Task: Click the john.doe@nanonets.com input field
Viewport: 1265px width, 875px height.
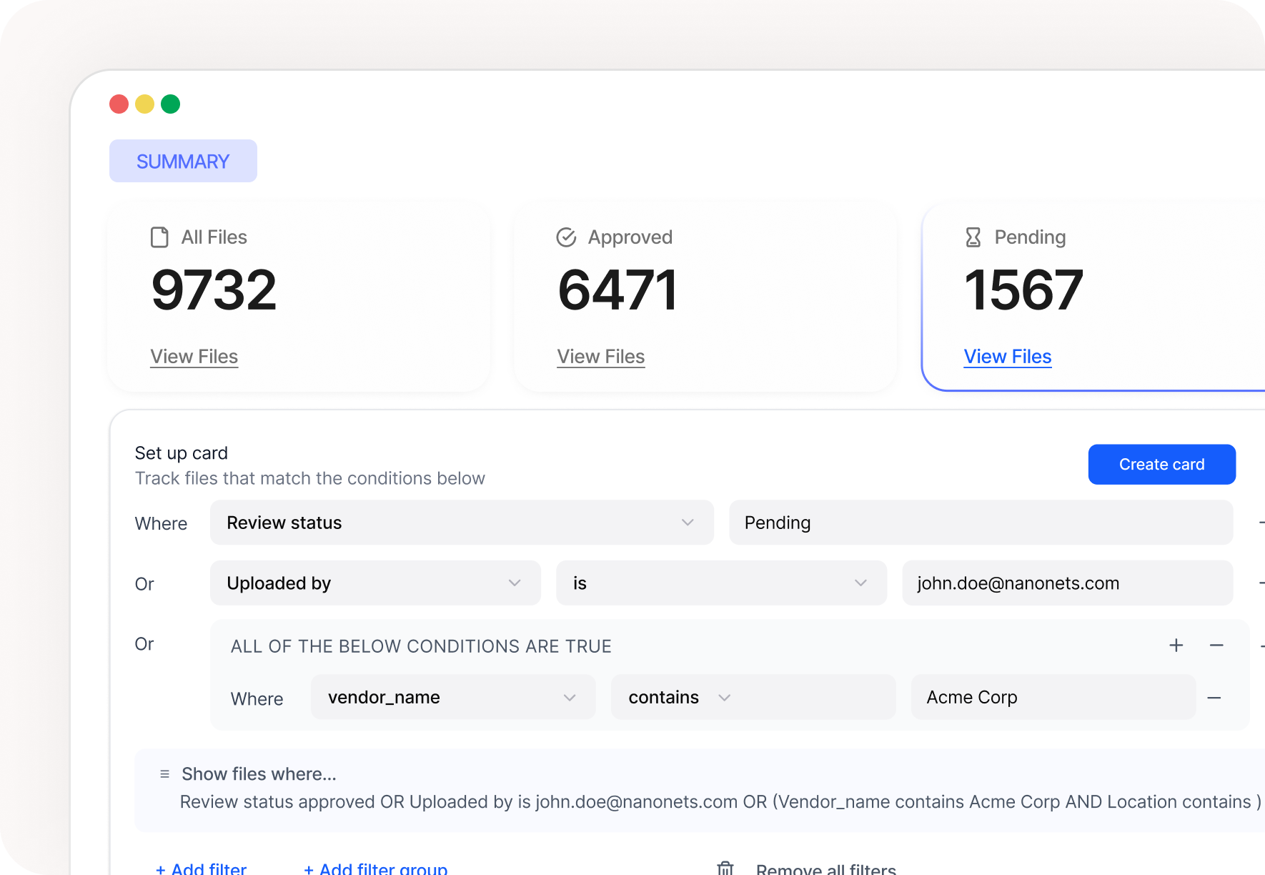Action: point(1068,583)
